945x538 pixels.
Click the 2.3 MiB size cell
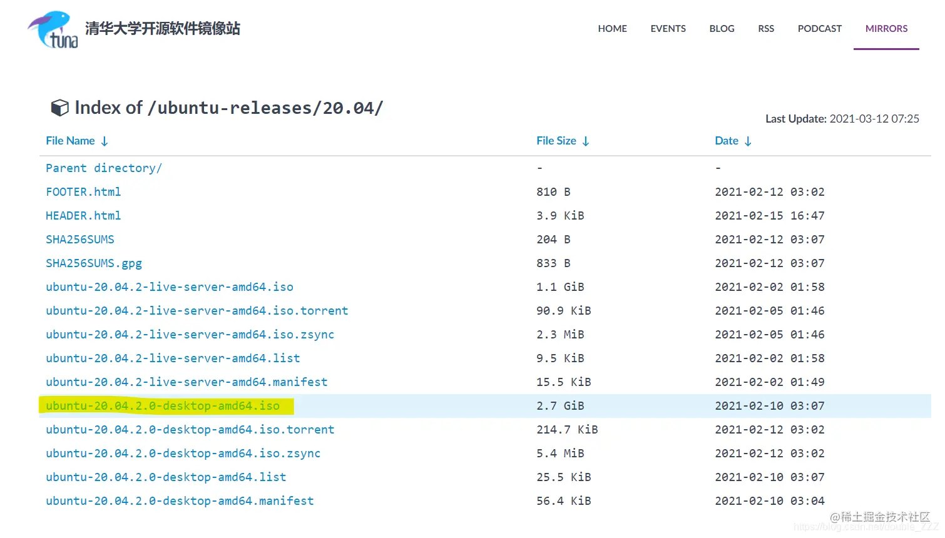tap(560, 334)
